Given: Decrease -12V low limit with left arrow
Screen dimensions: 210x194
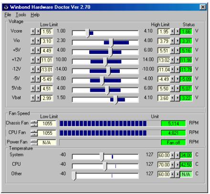Looking at the screenshot, I should [x=33, y=69].
